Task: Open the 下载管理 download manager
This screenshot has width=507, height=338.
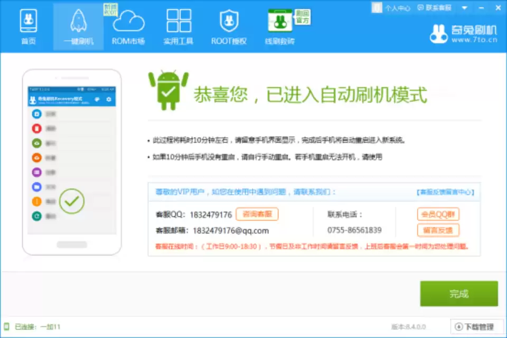Action: 475,326
